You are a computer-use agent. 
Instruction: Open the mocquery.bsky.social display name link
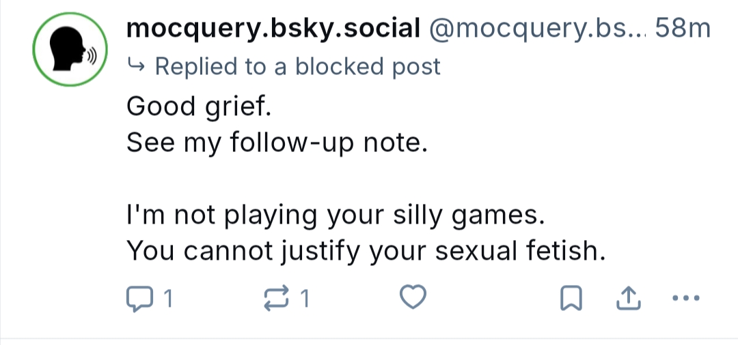tap(273, 29)
